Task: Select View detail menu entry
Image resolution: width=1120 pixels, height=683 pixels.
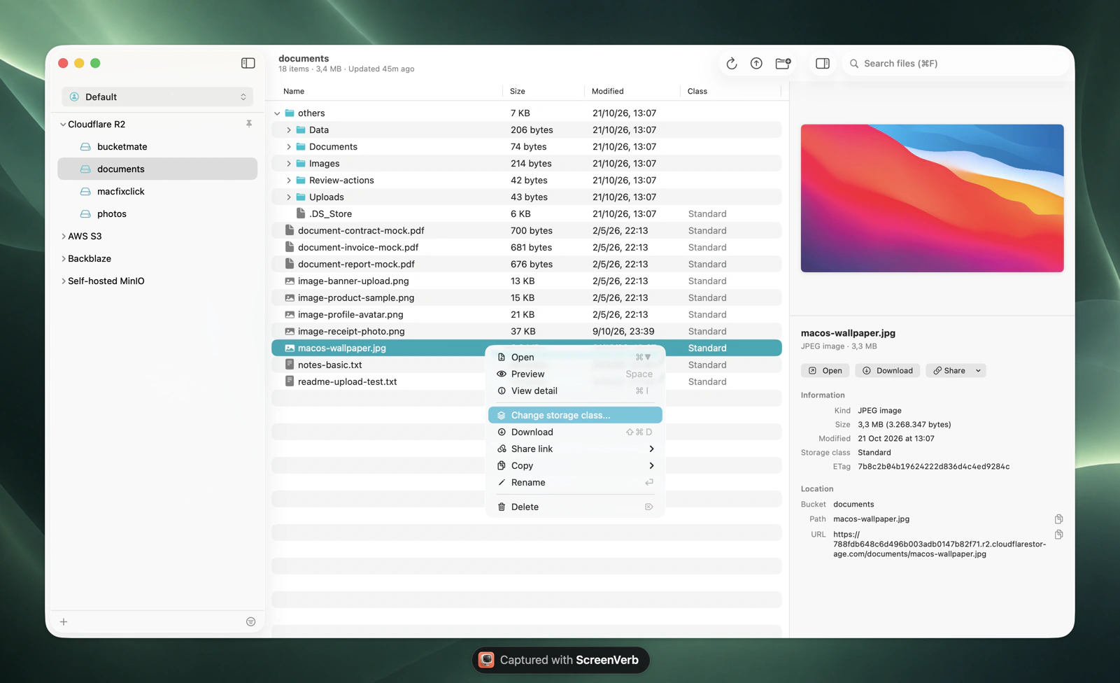Action: click(x=575, y=390)
